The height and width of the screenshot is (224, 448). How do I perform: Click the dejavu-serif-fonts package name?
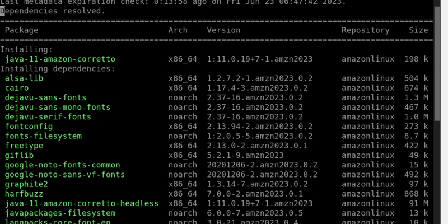(48, 117)
